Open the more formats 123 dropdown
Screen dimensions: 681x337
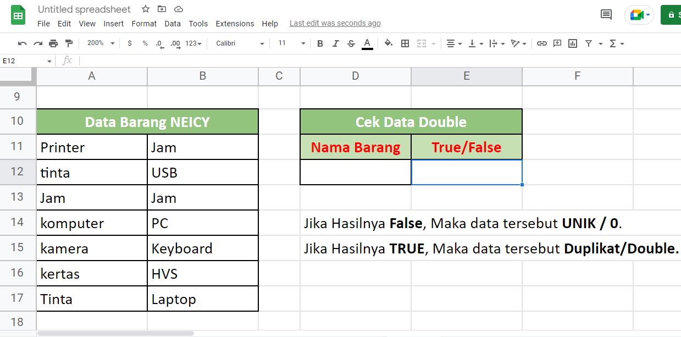pos(193,43)
